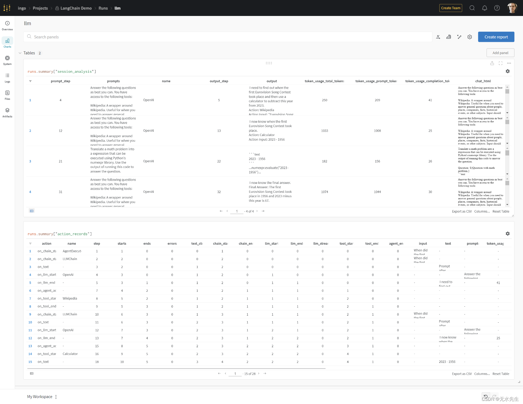This screenshot has width=523, height=404.
Task: Focus the Search panels field
Action: click(228, 37)
